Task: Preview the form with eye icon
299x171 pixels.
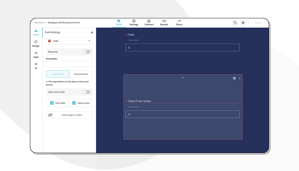Action: pyautogui.click(x=243, y=22)
